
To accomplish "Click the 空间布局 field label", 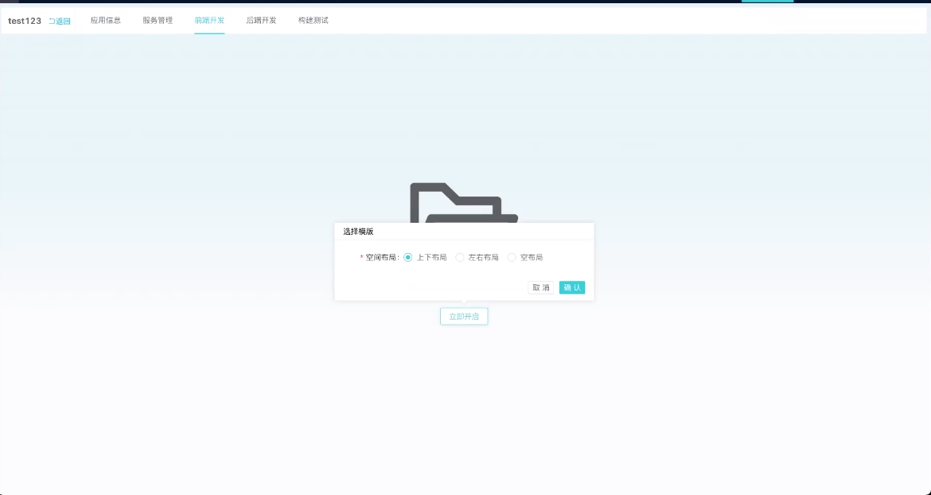I will click(x=382, y=258).
